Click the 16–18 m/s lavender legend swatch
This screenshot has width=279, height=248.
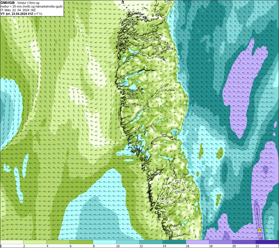point(198,242)
